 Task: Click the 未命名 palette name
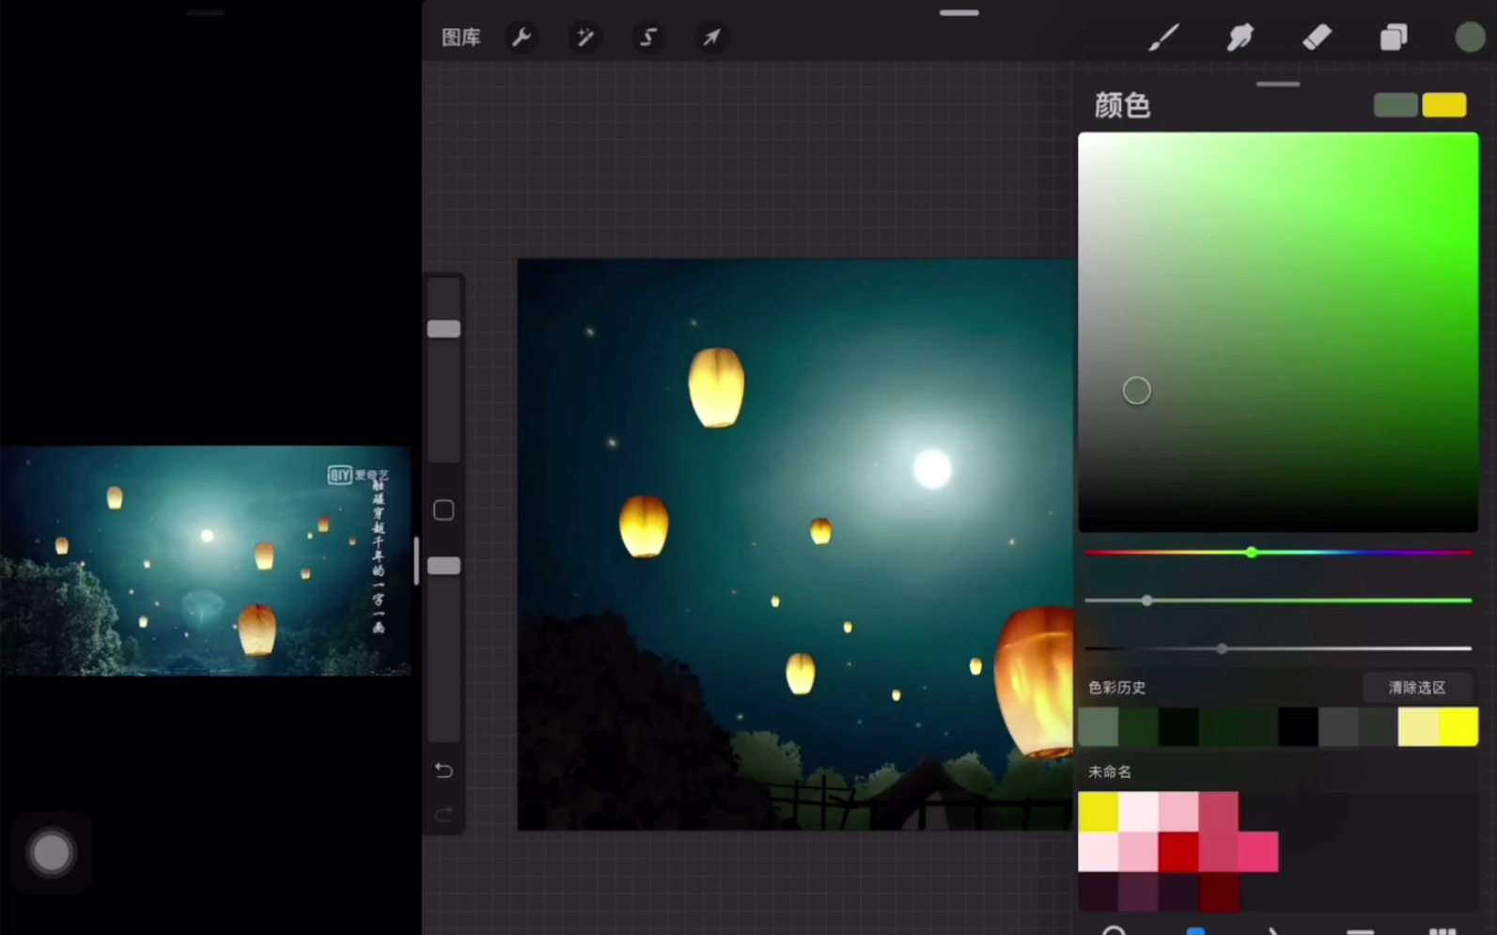(x=1110, y=771)
